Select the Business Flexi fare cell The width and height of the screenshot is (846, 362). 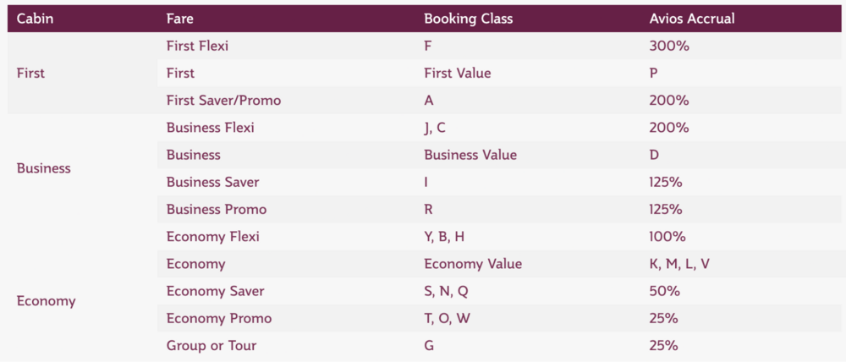pos(210,128)
